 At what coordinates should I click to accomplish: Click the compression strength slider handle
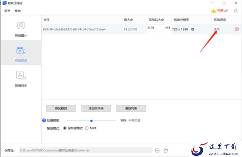(x=92, y=121)
